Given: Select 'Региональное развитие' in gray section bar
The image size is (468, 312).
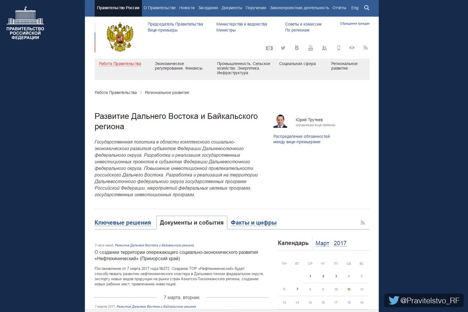Looking at the screenshot, I should tap(344, 66).
